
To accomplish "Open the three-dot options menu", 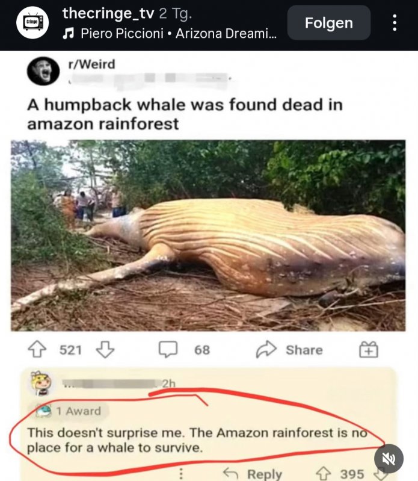I will coord(395,23).
